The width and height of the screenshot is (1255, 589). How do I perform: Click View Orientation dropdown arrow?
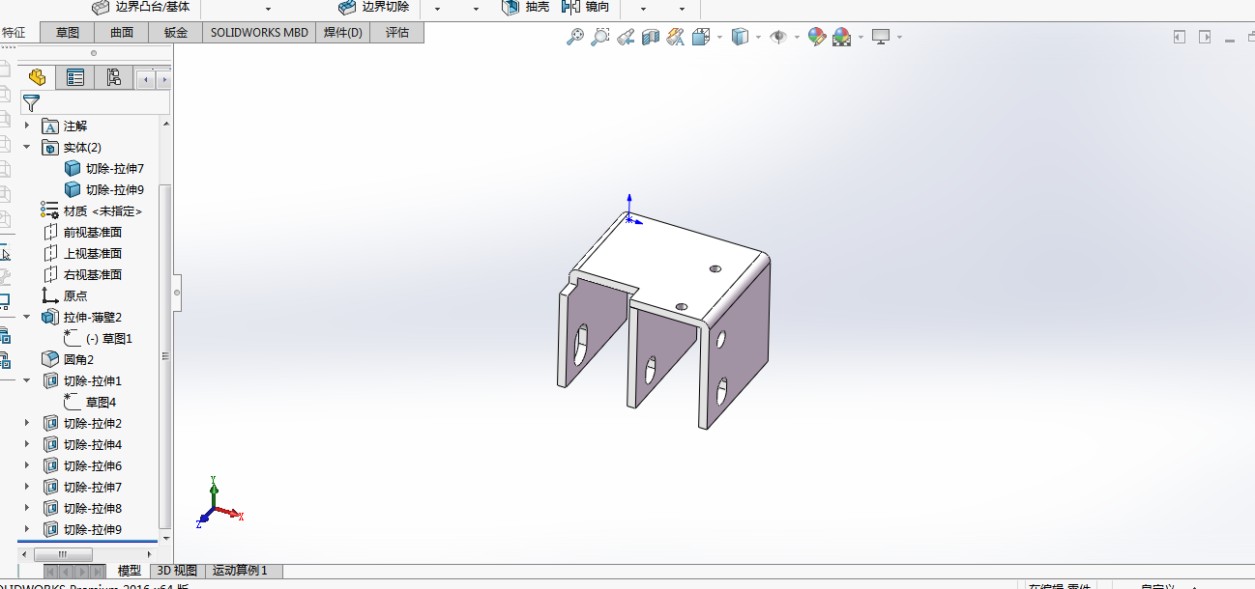[719, 37]
